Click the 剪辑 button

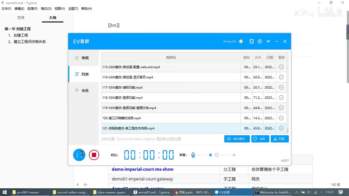(280, 139)
